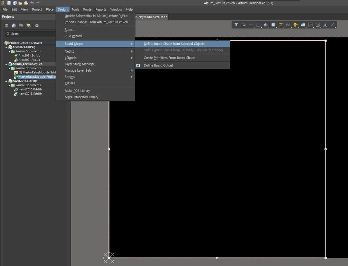Save the document with the save icon
The height and width of the screenshot is (266, 348).
pos(9,3)
